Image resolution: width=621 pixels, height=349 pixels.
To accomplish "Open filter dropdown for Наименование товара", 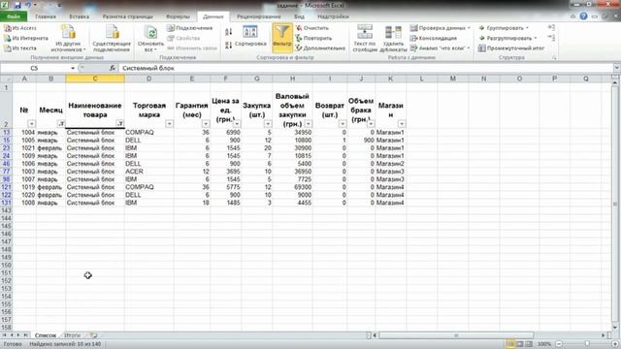I will [x=120, y=124].
